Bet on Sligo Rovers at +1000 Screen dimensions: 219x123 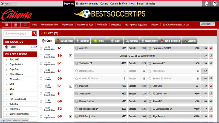(x=174, y=116)
